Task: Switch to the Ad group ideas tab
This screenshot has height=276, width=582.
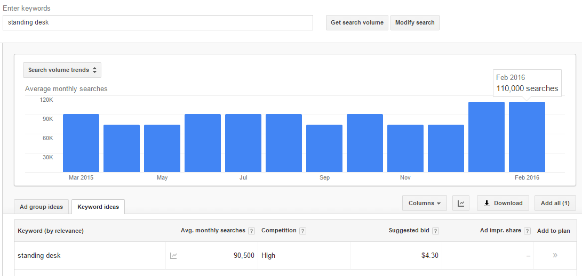Action: tap(41, 207)
